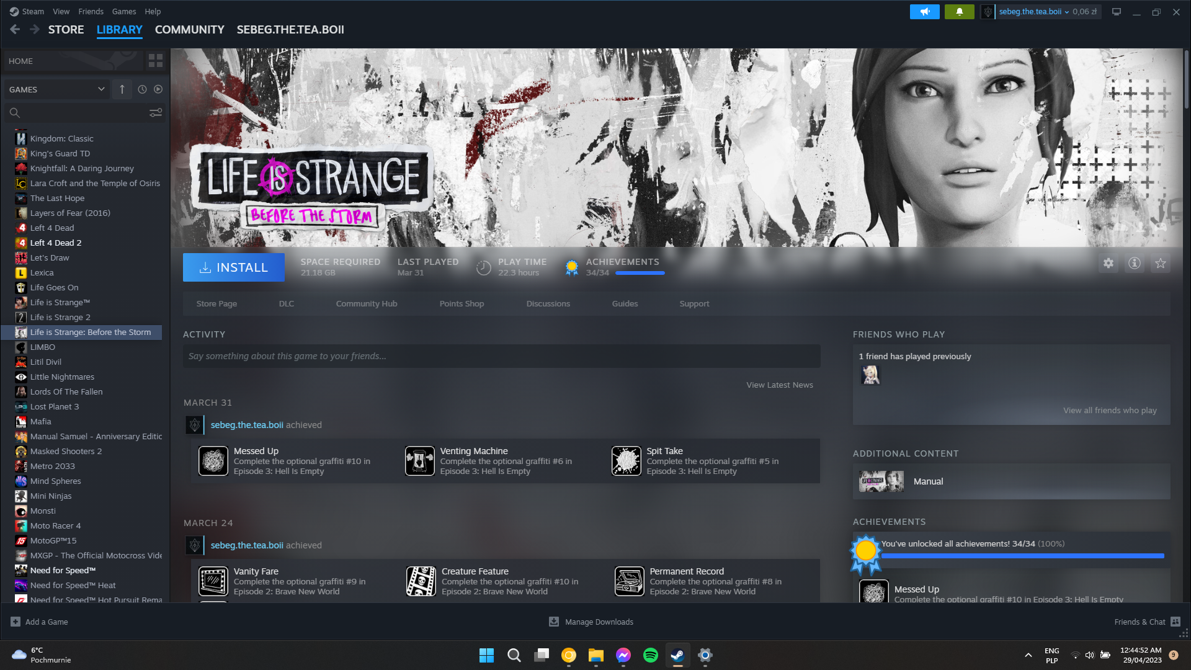This screenshot has width=1191, height=670.
Task: Switch to the Community Hub tab
Action: click(366, 303)
